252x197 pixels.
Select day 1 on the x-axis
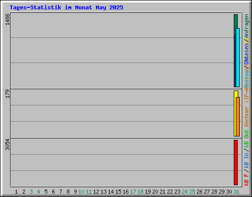pyautogui.click(x=16, y=192)
